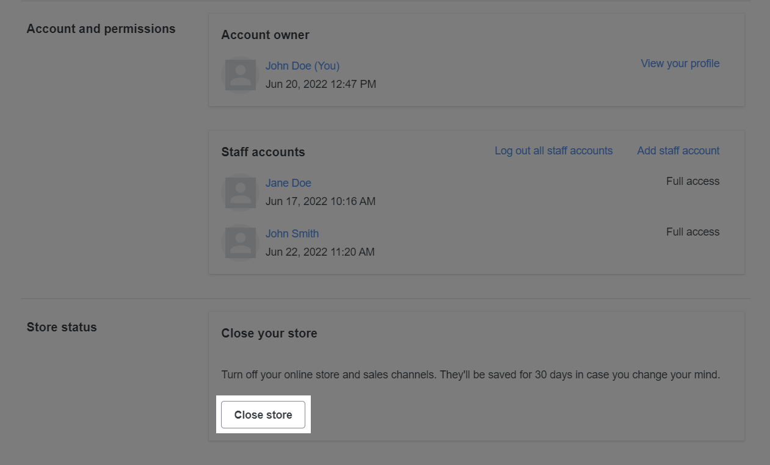Open John Smith's staff account
Image resolution: width=770 pixels, height=465 pixels.
[292, 234]
